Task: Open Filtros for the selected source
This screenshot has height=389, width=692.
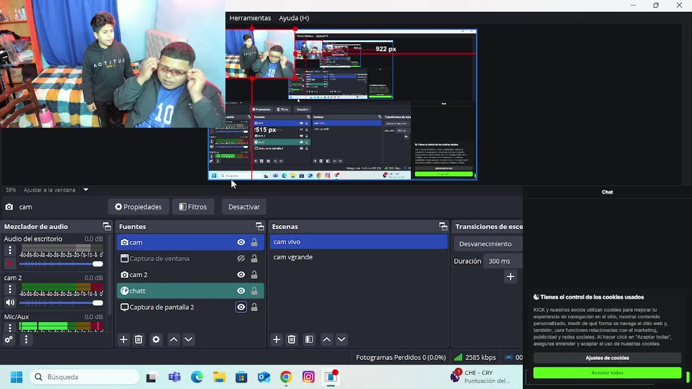Action: pyautogui.click(x=192, y=207)
